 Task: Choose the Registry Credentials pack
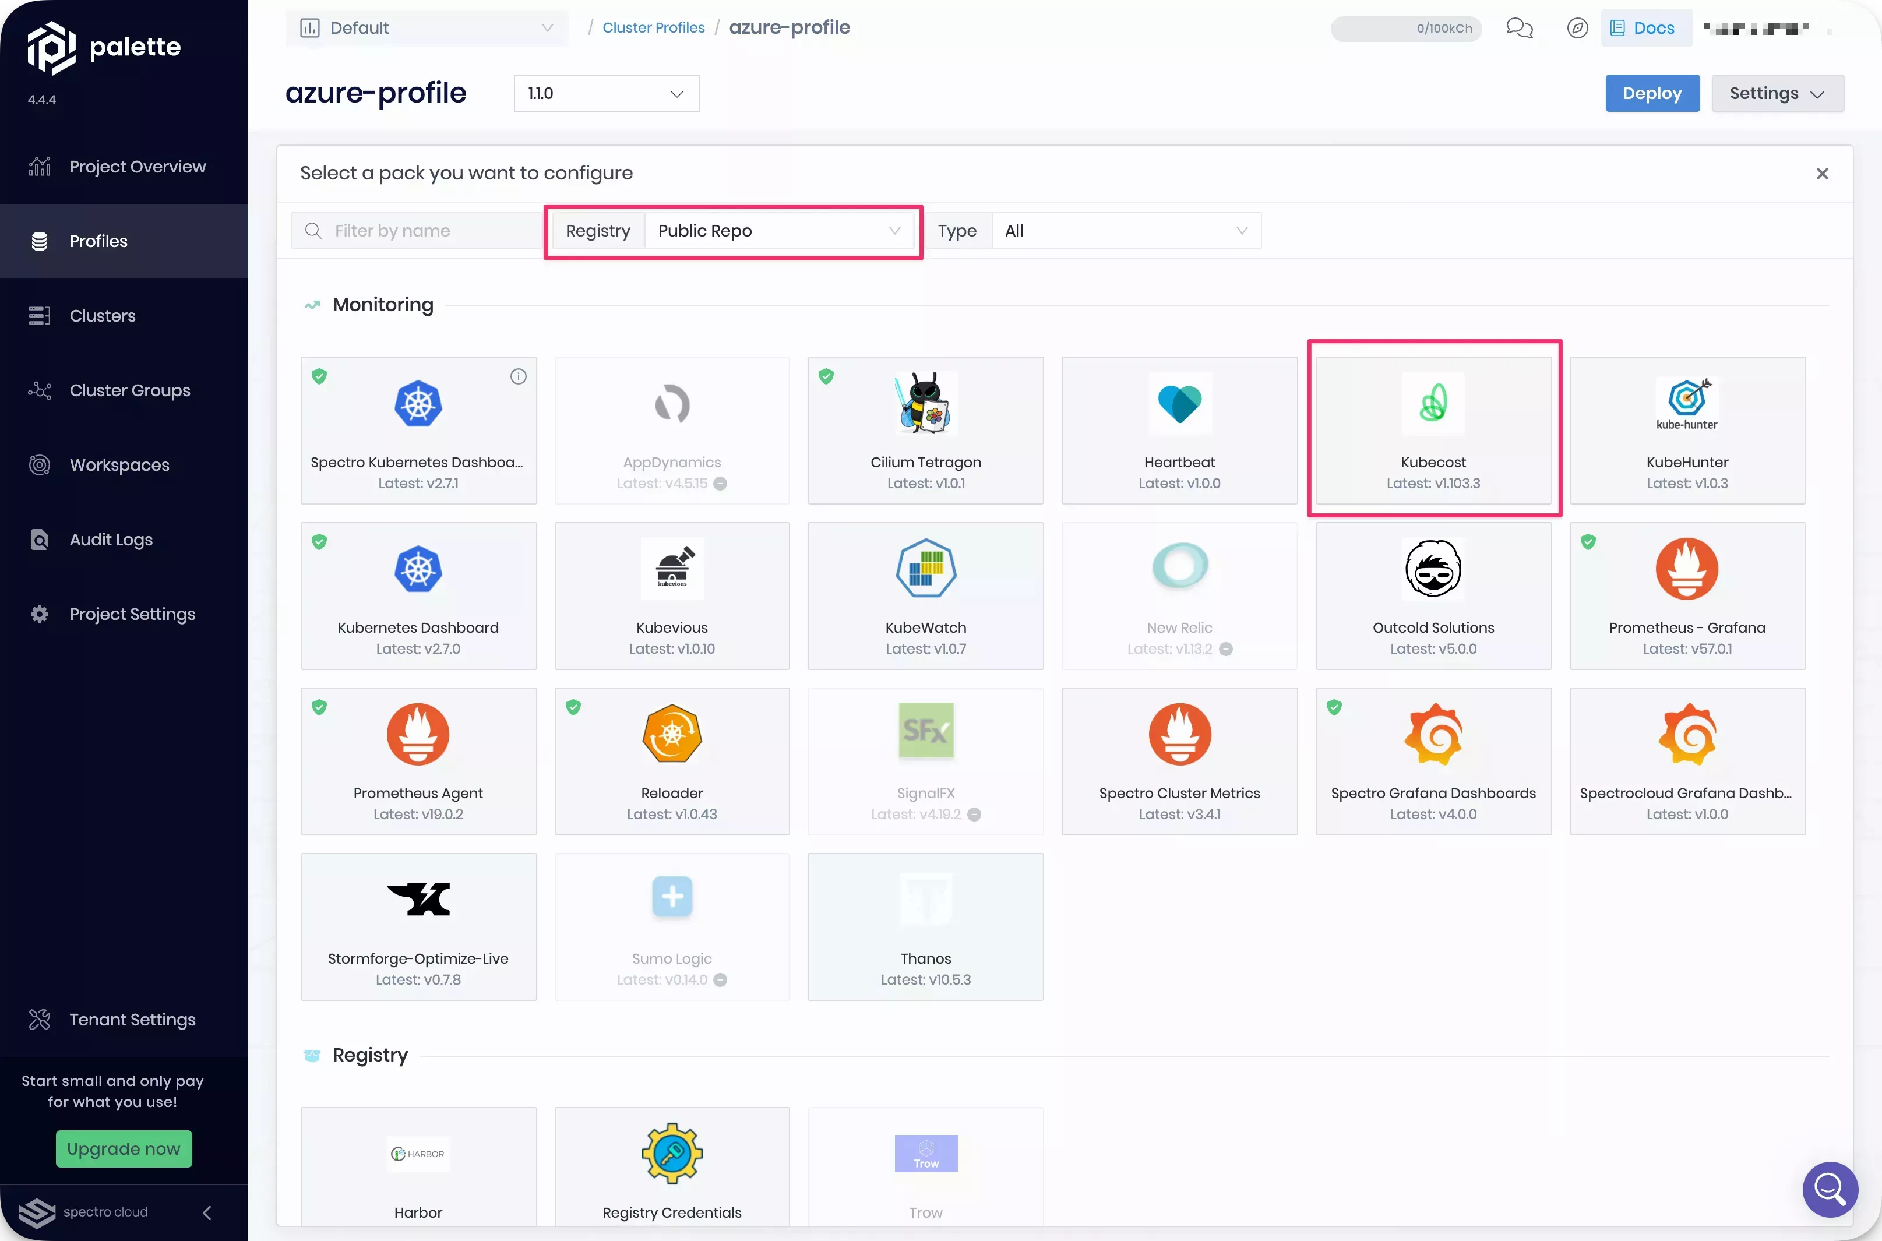(672, 1166)
